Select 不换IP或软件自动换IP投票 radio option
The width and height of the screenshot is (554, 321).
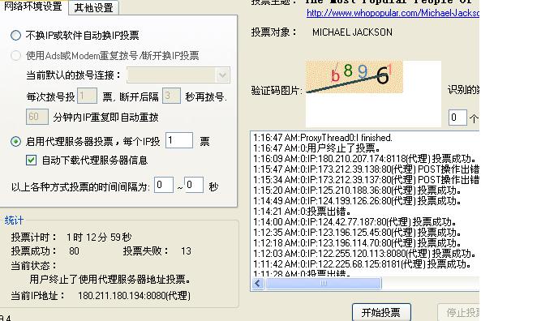tap(16, 36)
